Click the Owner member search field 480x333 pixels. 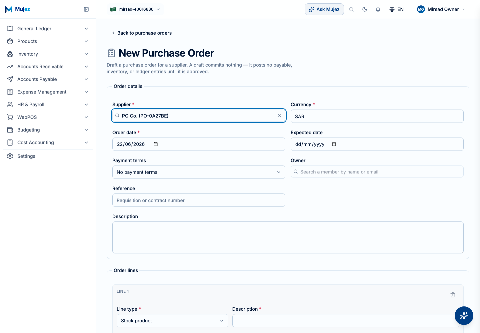(377, 171)
